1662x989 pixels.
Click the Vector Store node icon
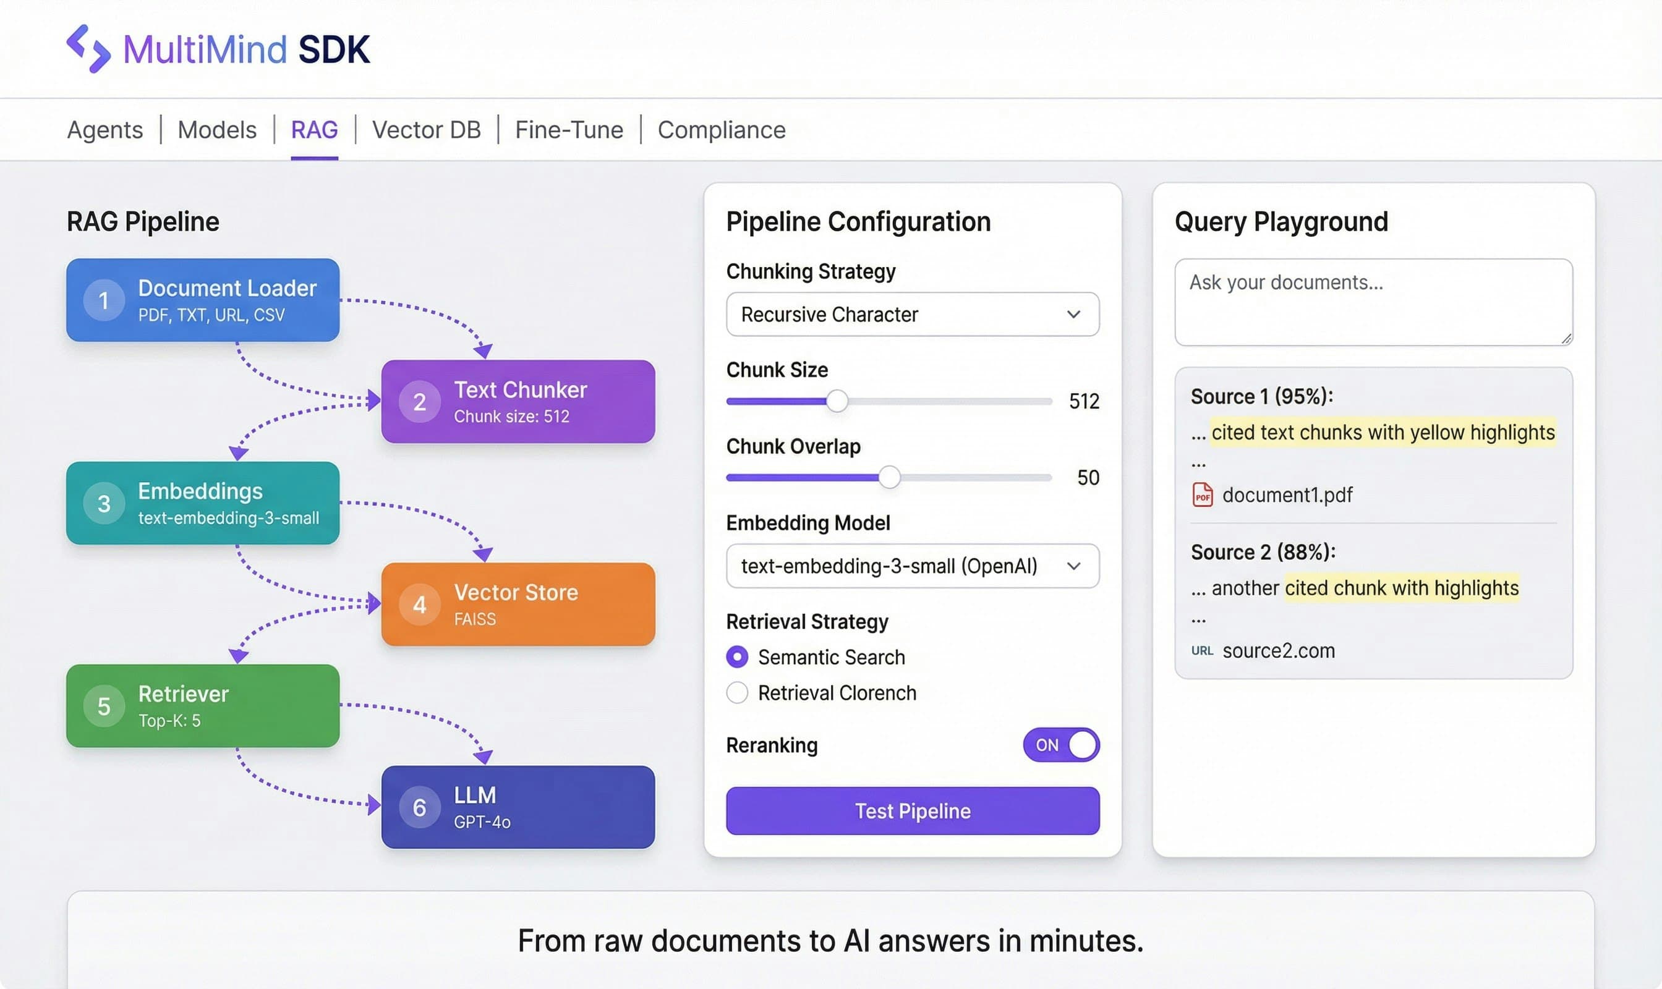(x=419, y=605)
